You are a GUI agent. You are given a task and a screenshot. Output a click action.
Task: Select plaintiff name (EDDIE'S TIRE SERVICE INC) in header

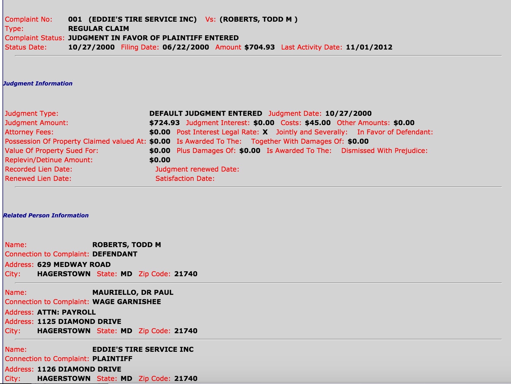point(143,19)
